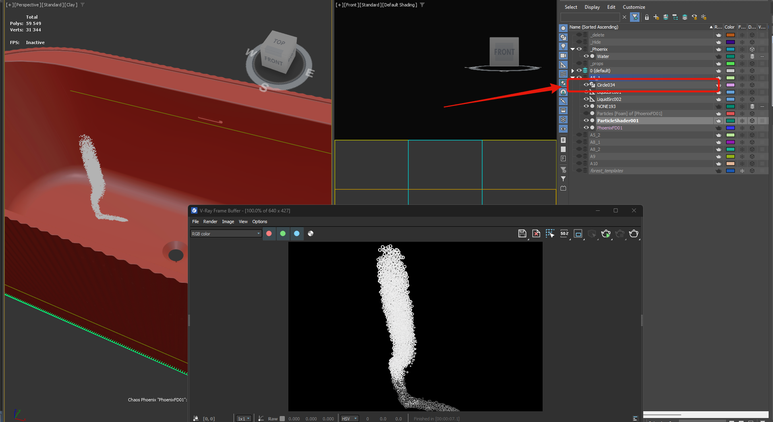Open the Options menu in Frame Buffer
This screenshot has width=773, height=422.
260,222
